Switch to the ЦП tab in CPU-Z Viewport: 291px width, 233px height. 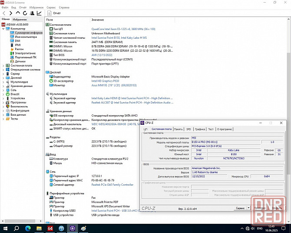click(x=145, y=129)
